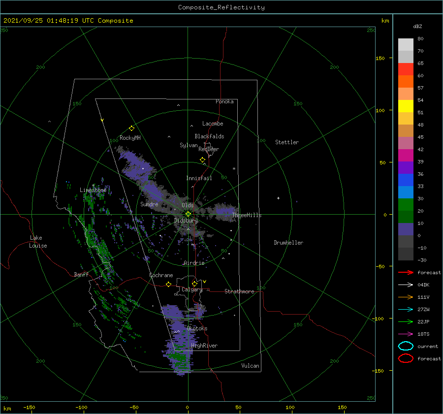Select the slate blue 0-10 dBZ swatch

pyautogui.click(x=406, y=229)
